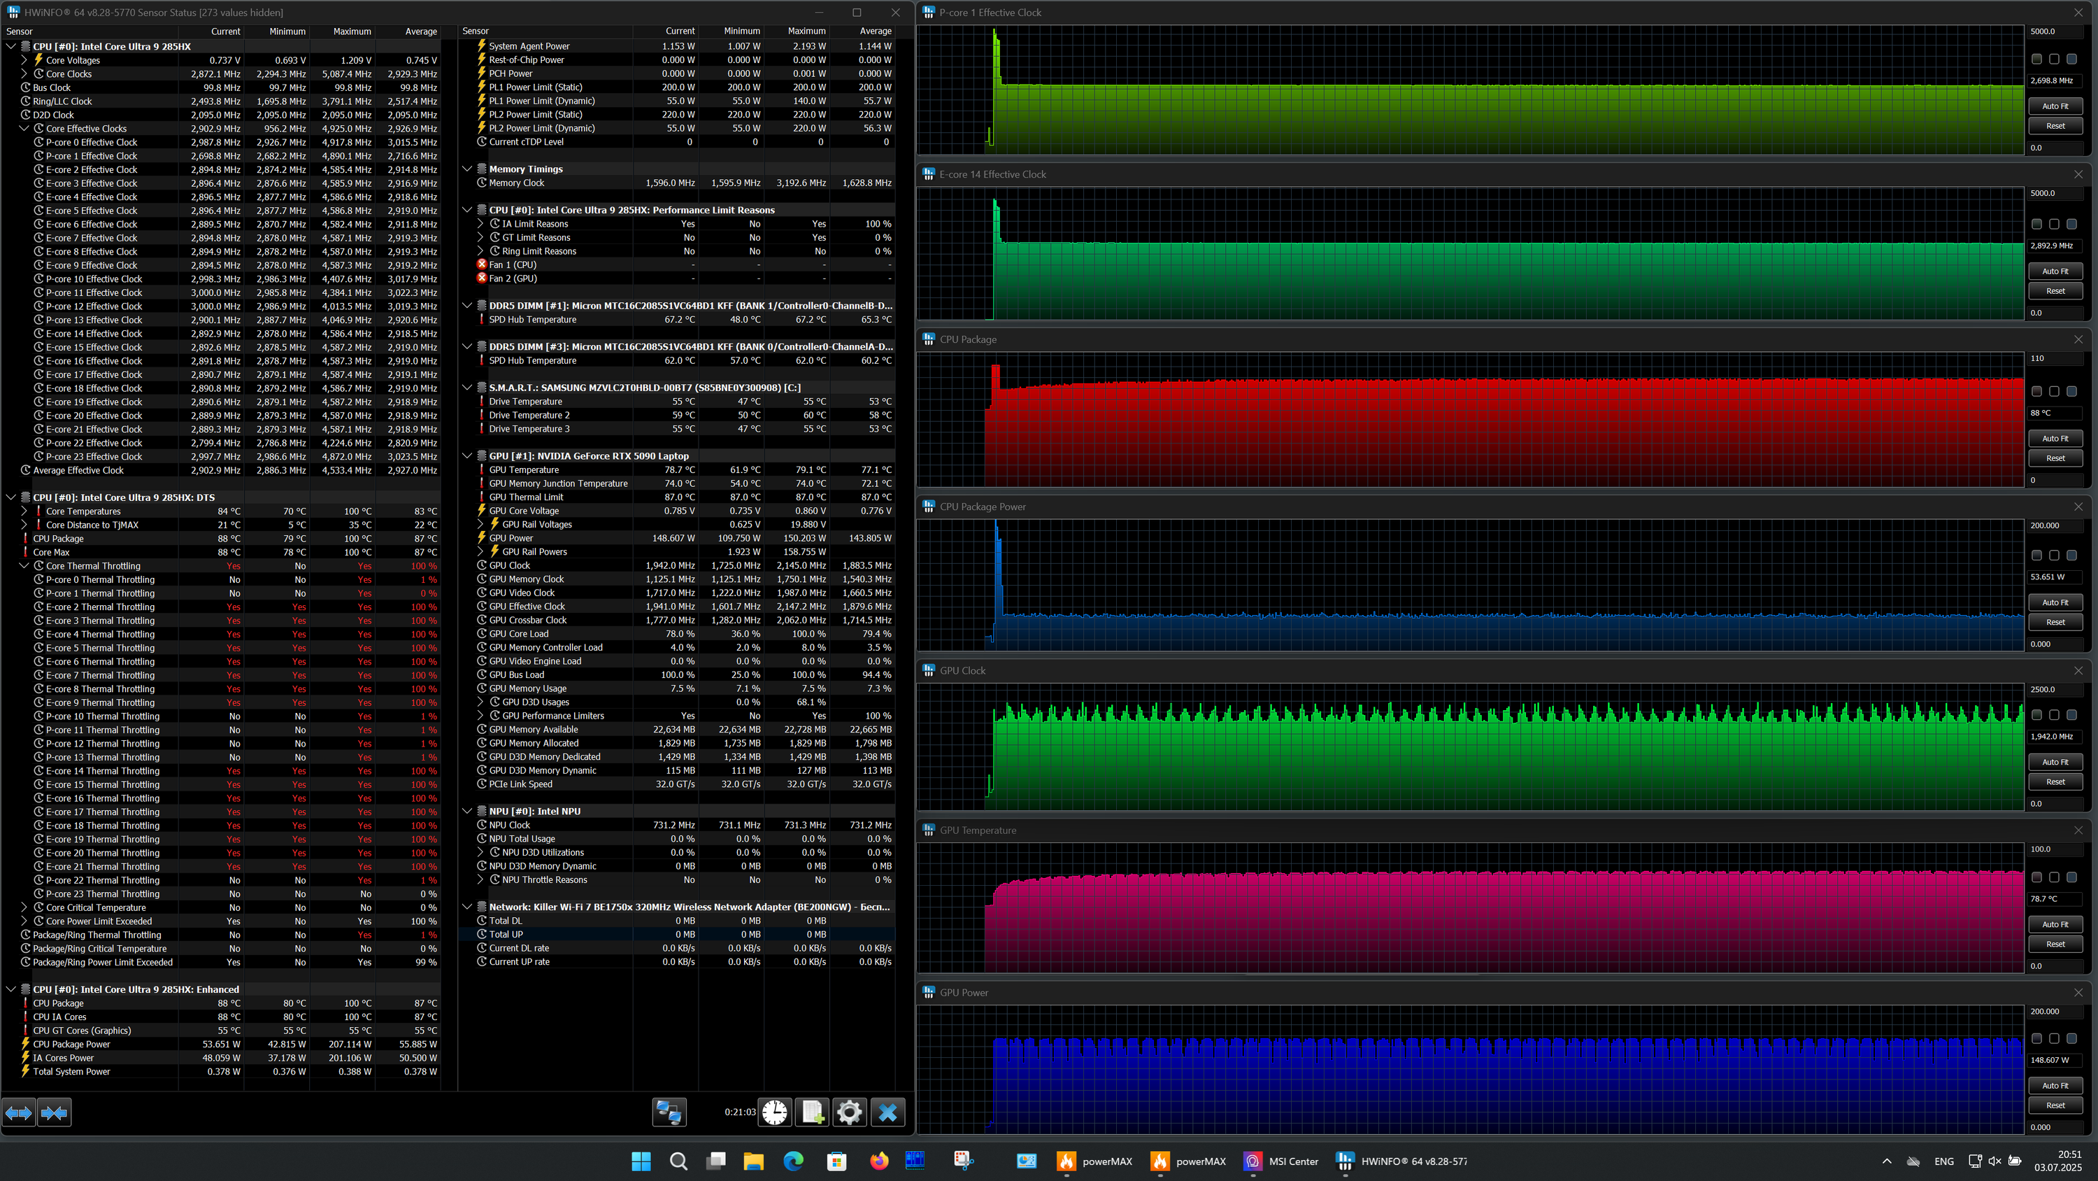The height and width of the screenshot is (1181, 2098).
Task: Open MSI Center from the taskbar
Action: coord(1281,1161)
